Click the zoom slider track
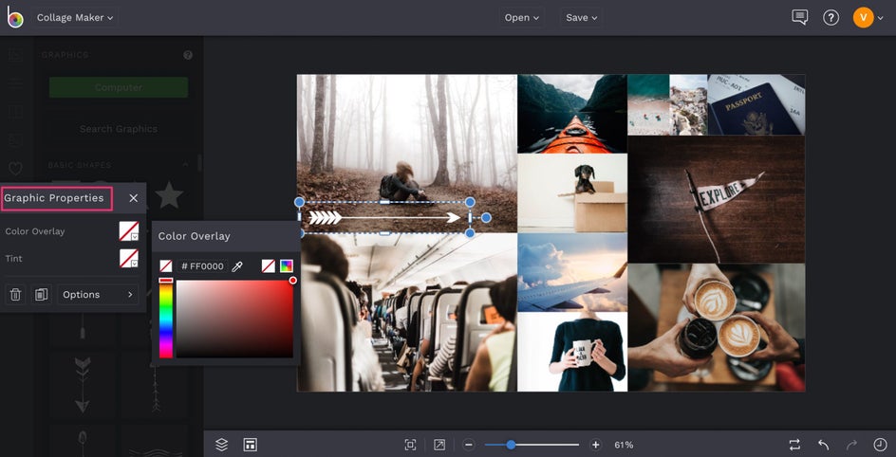 tap(532, 445)
